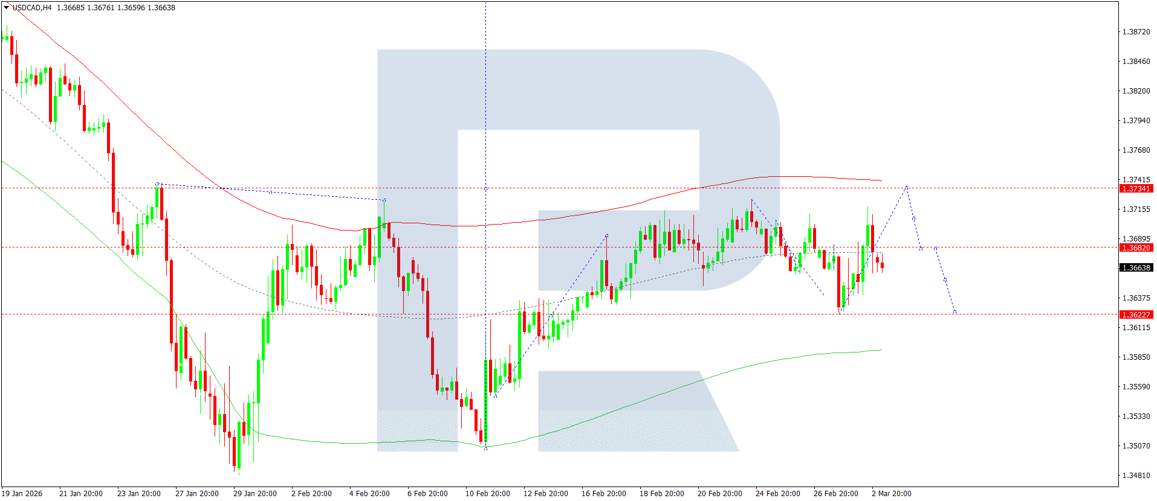Viewport: 1157px width, 501px height.
Task: Select the 10 Feb 20:00 time label
Action: coord(487,494)
